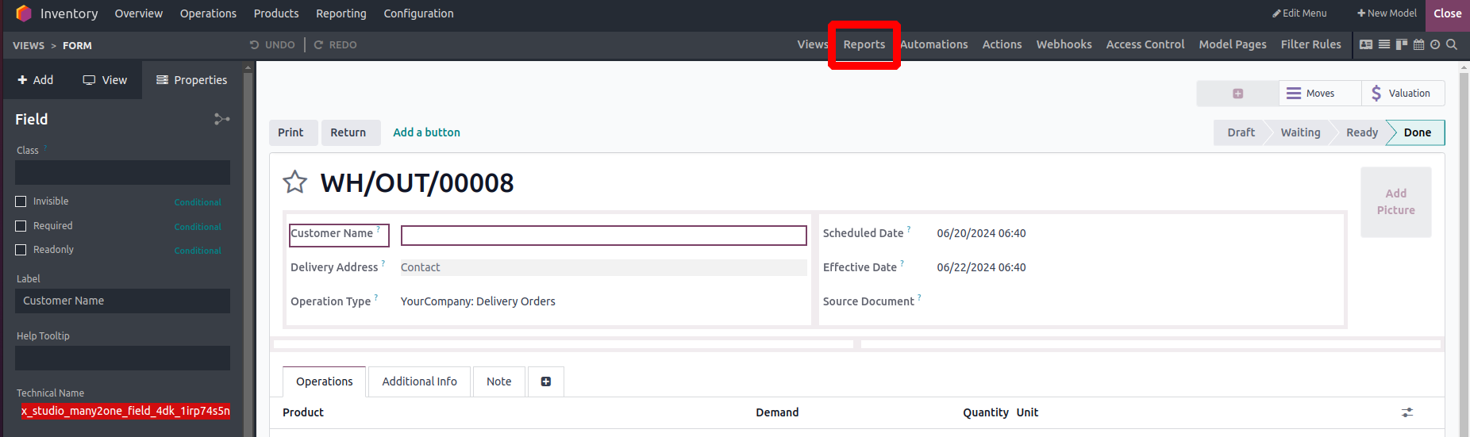Open the search view magnifier icon
This screenshot has width=1470, height=437.
point(1452,45)
